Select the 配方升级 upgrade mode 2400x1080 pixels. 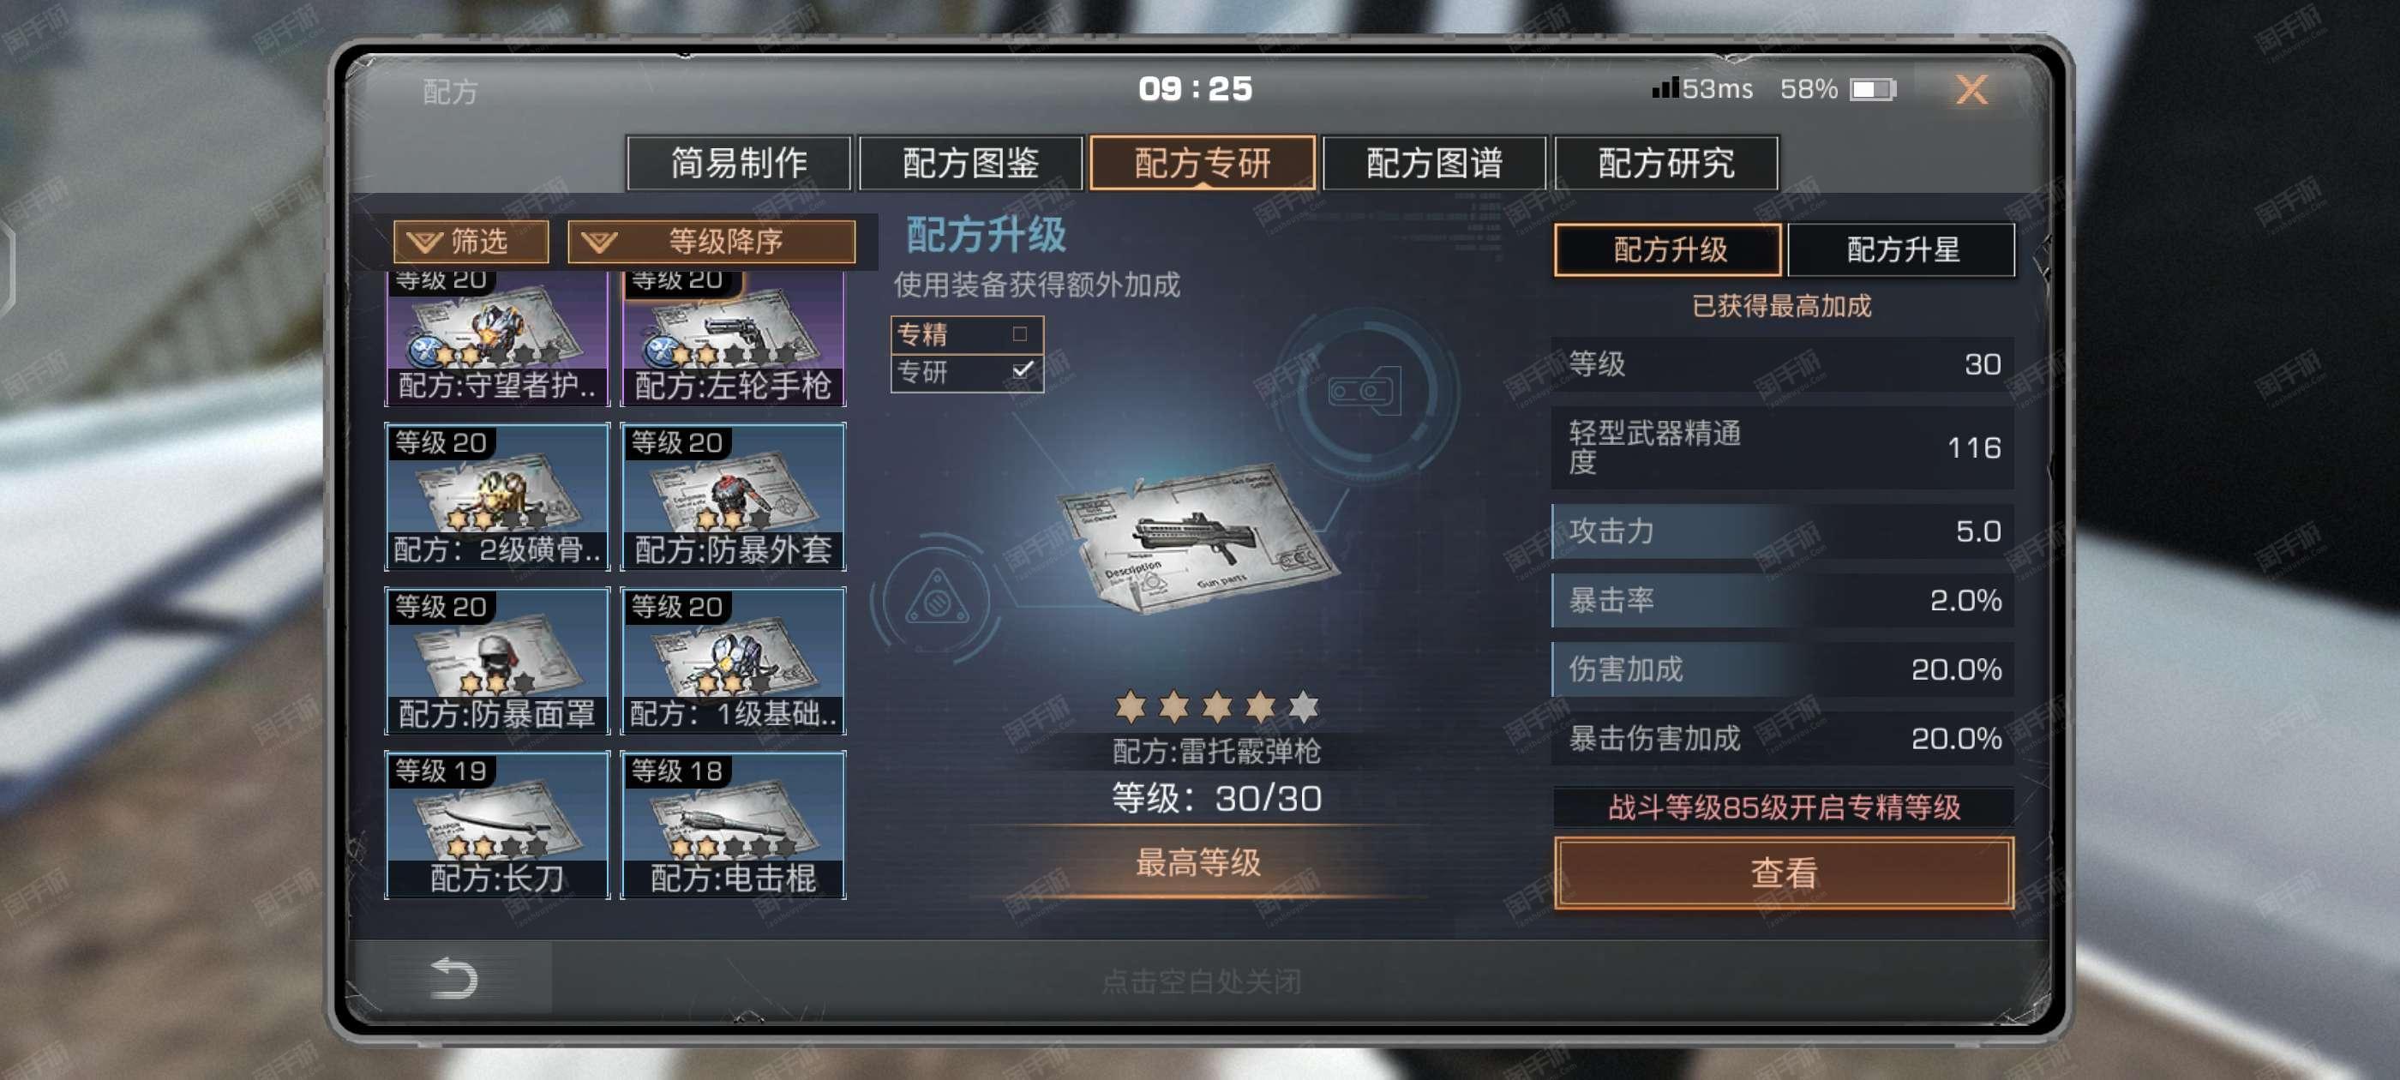coord(1668,249)
